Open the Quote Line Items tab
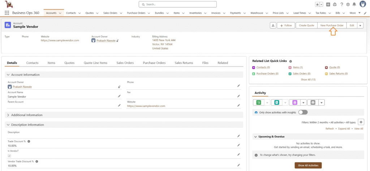The image size is (370, 171). tap(95, 63)
